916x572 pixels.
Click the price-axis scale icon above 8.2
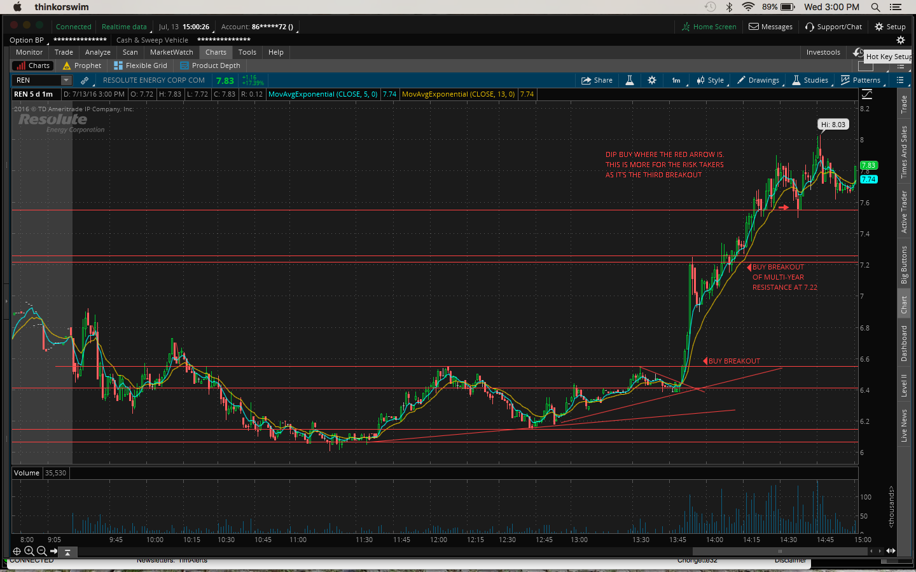[x=867, y=94]
